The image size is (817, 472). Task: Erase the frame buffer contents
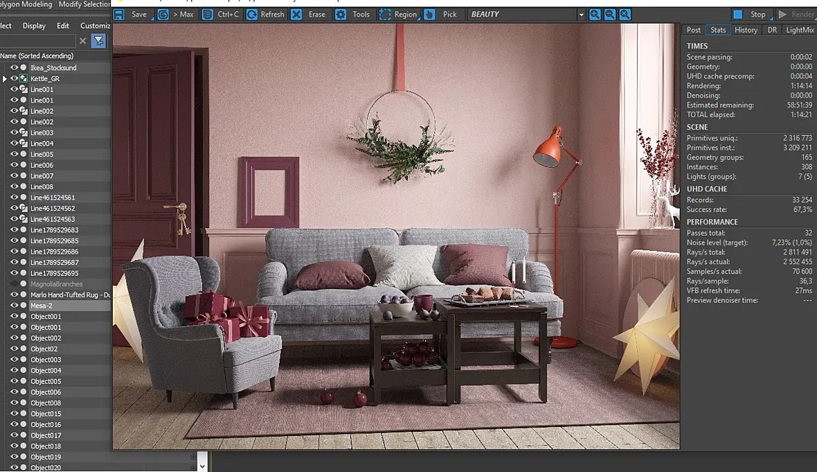[309, 14]
